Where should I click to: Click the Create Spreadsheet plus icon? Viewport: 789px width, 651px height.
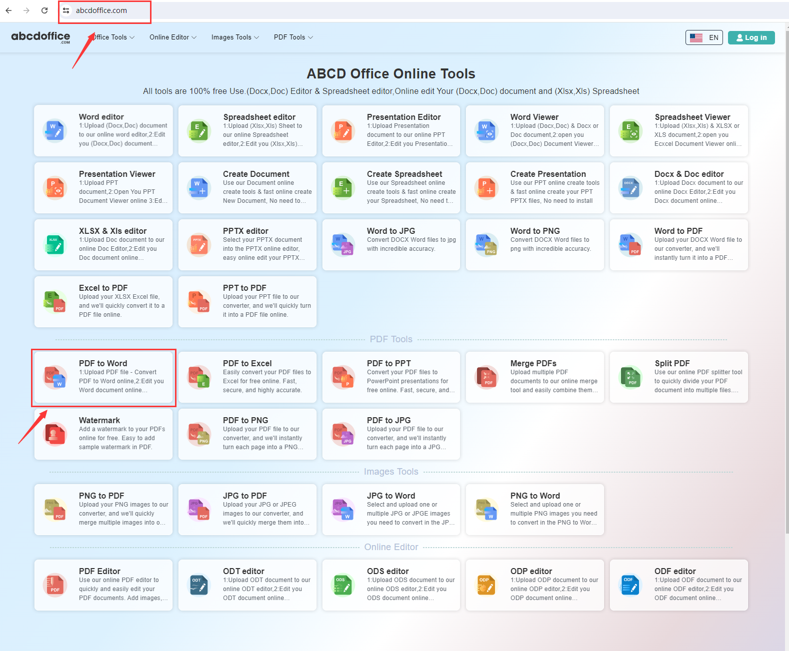343,188
